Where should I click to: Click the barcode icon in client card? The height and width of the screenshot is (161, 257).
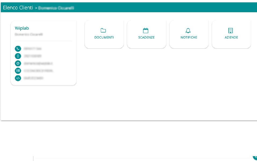[18, 71]
